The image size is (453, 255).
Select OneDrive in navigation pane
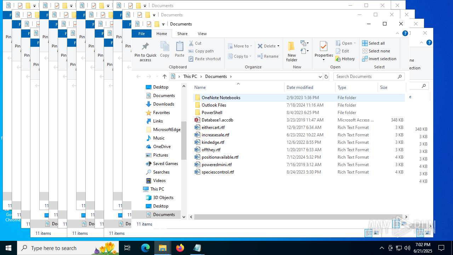tap(162, 147)
